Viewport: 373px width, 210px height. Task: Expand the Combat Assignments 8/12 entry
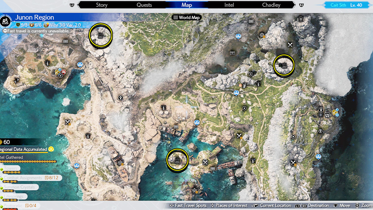pos(31,178)
